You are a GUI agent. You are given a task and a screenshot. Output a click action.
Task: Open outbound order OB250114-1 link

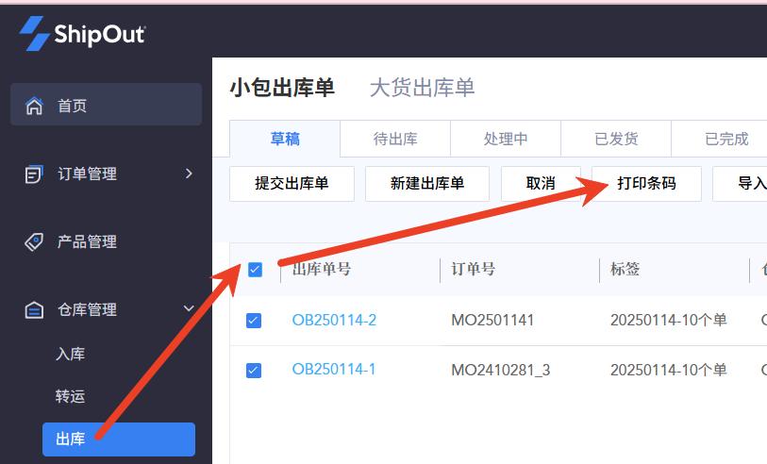coord(334,369)
